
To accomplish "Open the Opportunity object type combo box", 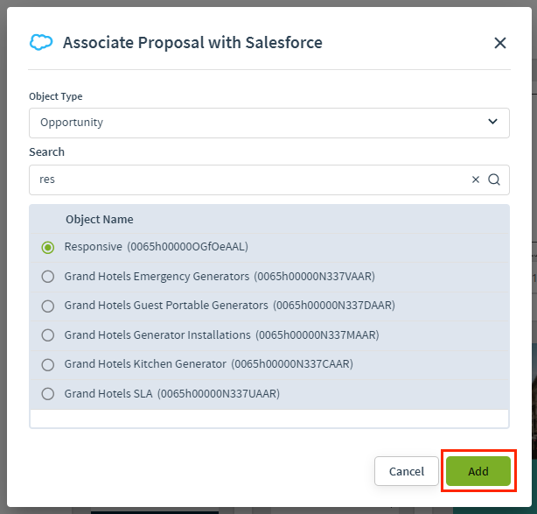I will tap(262, 123).
